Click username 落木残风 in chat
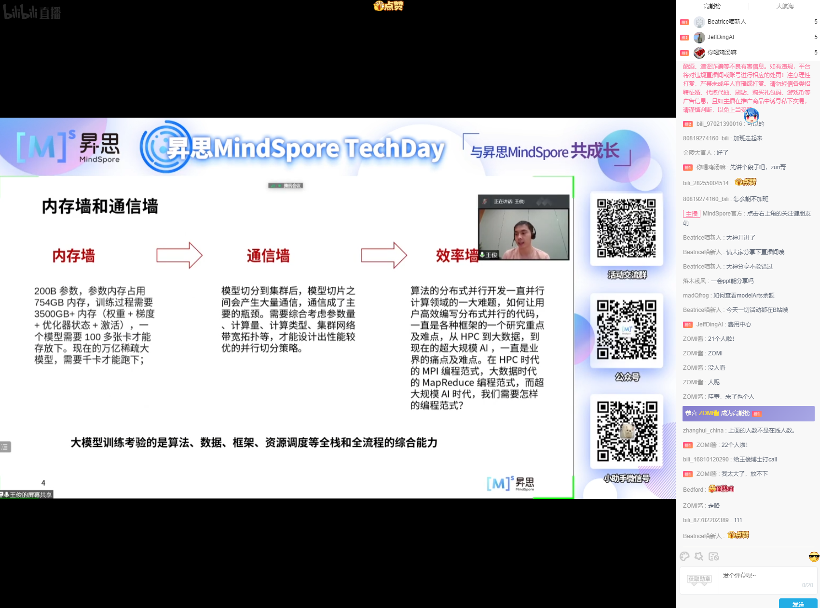The image size is (820, 608). point(695,281)
